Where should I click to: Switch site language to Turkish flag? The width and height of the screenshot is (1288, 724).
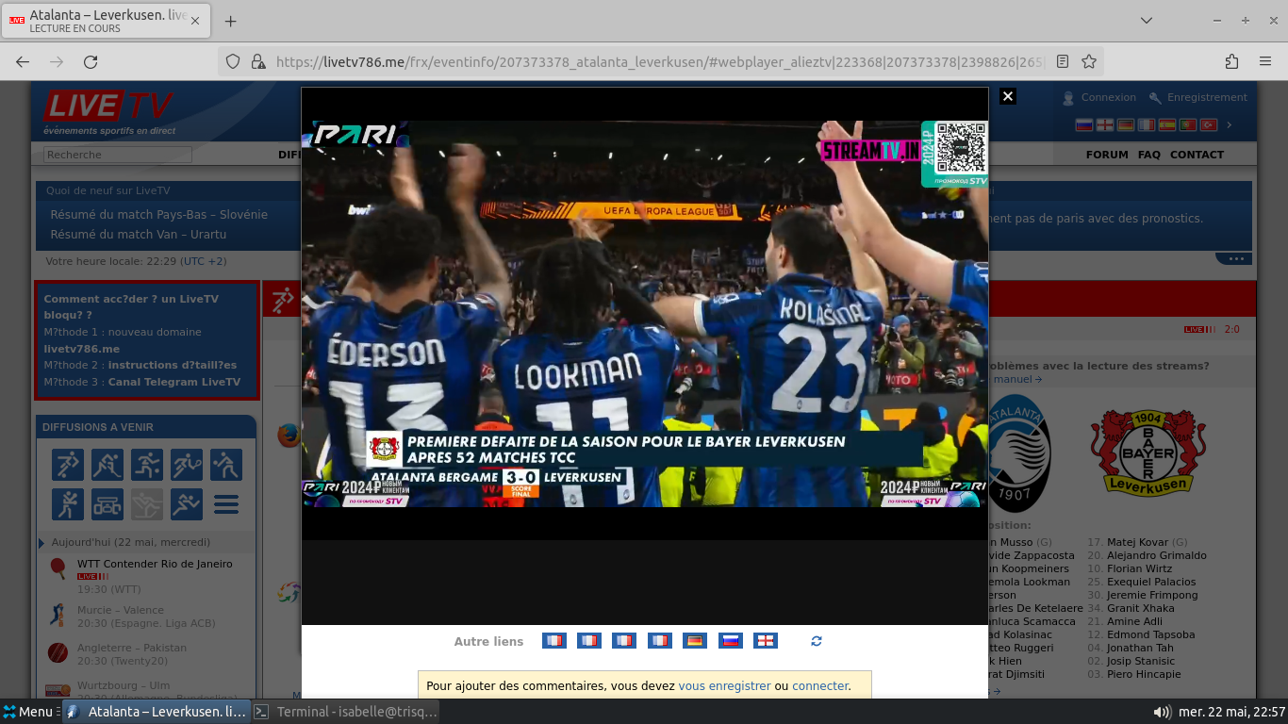click(x=1209, y=124)
